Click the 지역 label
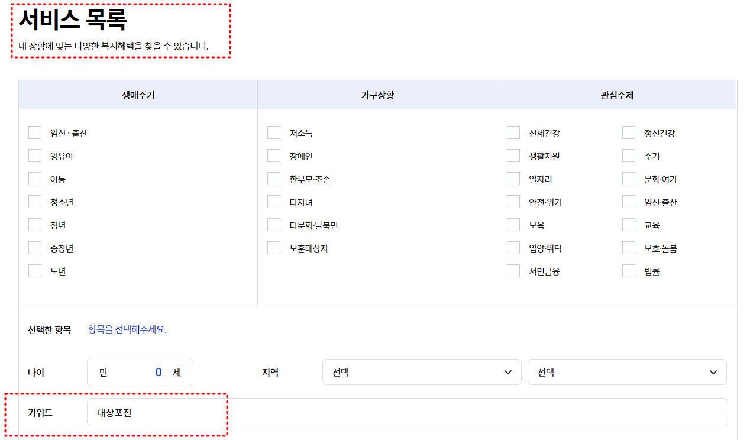Image resolution: width=750 pixels, height=440 pixels. point(270,372)
